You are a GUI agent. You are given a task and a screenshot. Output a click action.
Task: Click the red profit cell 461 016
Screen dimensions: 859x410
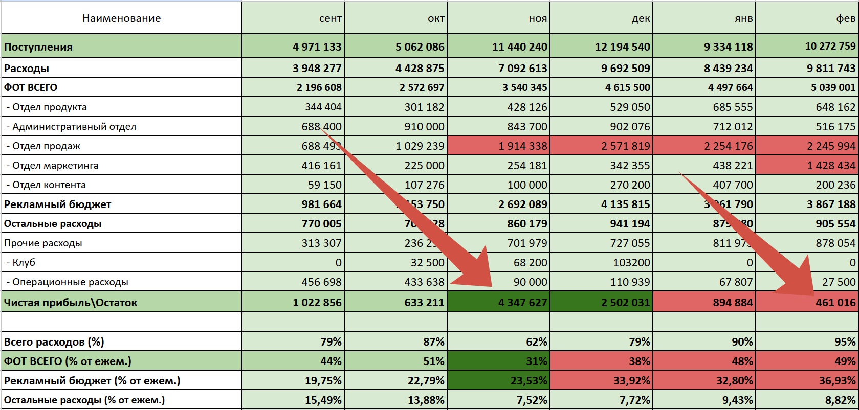point(807,302)
